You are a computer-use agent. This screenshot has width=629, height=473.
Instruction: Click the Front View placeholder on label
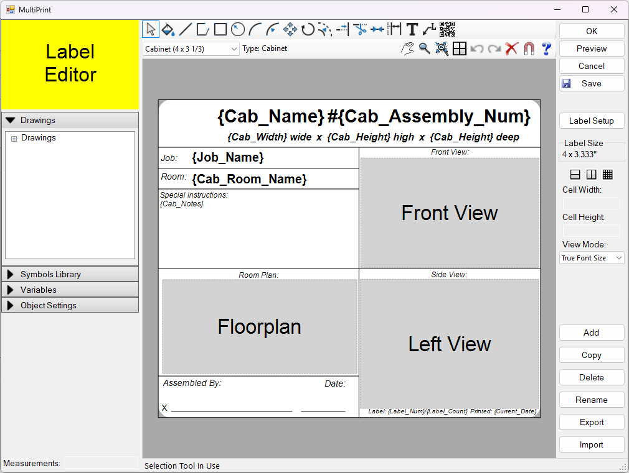[x=450, y=213]
